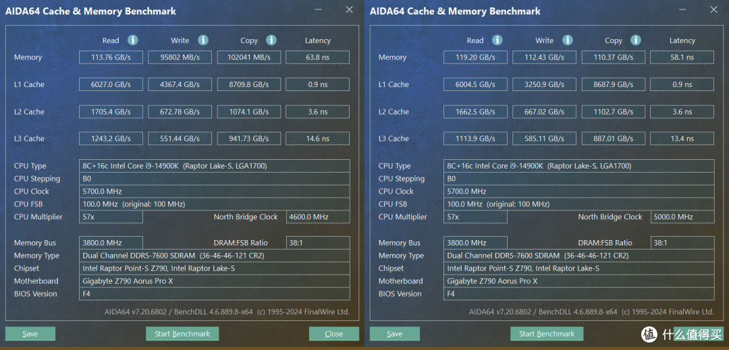The height and width of the screenshot is (350, 729).
Task: Select L1 cache copy 8709.8 GB/s
Action: coord(248,84)
